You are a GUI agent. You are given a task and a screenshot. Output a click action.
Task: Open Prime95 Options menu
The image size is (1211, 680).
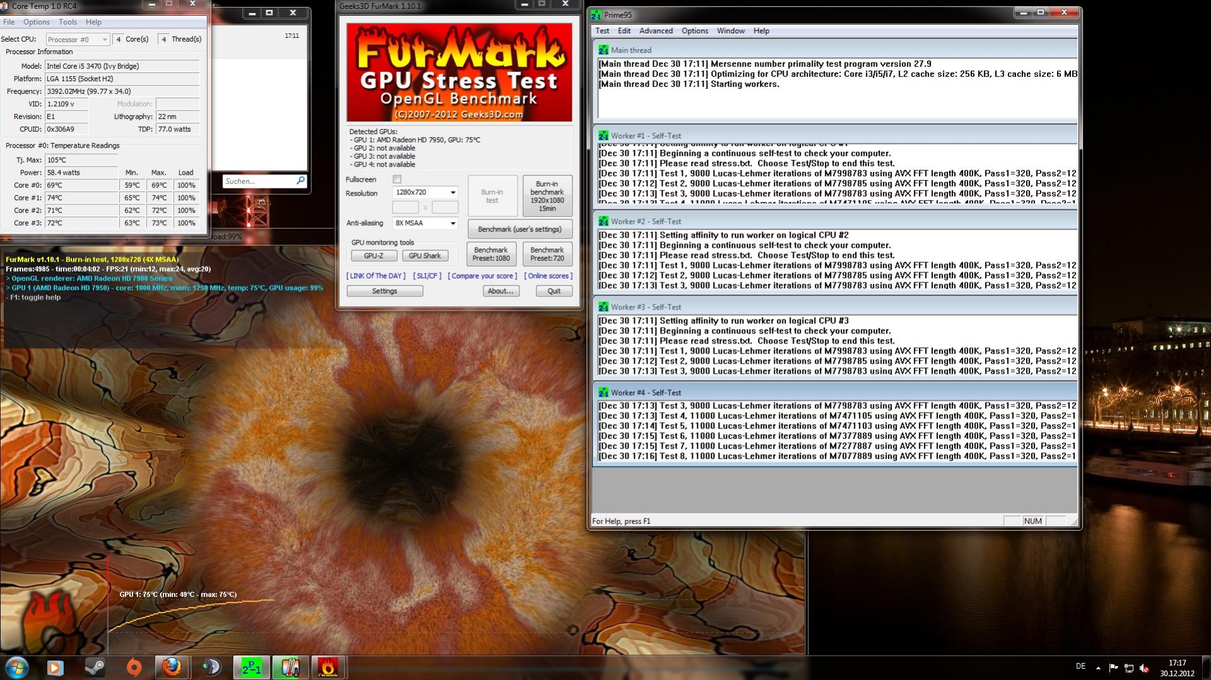coord(695,31)
